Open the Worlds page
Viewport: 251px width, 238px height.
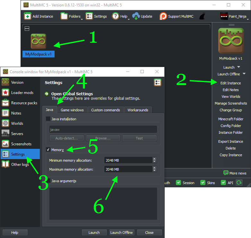(20, 123)
